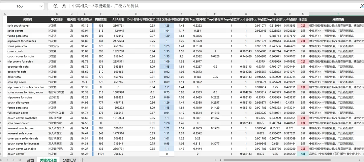The height and width of the screenshot is (162, 364).
Task: Click the Top3 concentration cell 0.4444
Action: 198,149
